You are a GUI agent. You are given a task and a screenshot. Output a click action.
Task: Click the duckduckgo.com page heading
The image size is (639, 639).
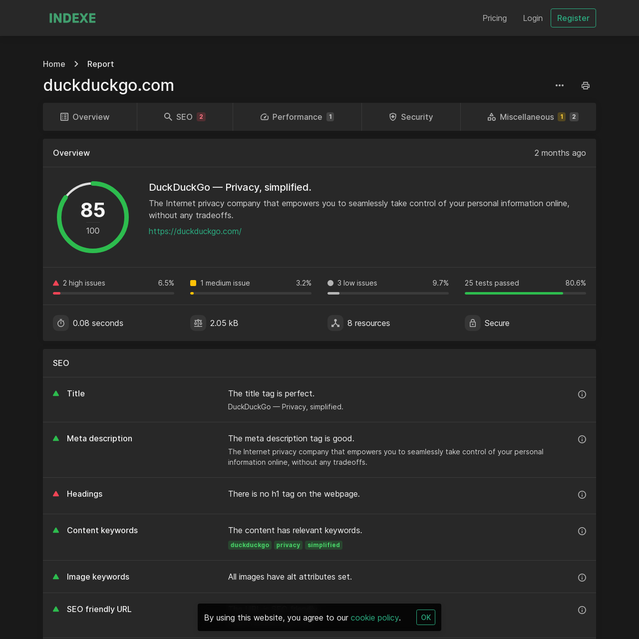[x=109, y=85]
